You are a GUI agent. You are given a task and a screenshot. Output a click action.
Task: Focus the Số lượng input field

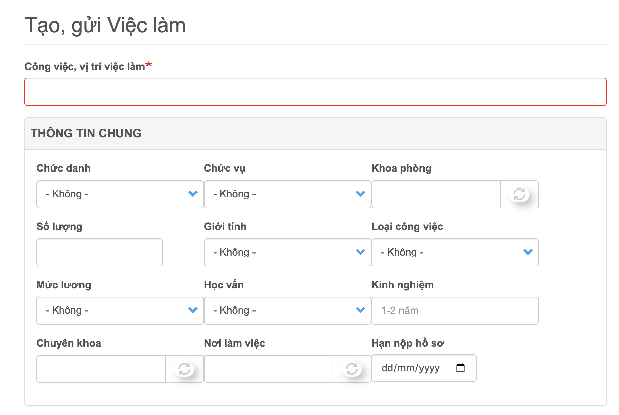tap(100, 252)
